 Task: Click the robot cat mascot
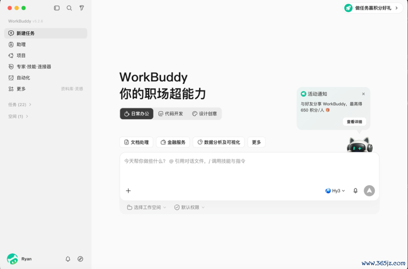point(360,145)
